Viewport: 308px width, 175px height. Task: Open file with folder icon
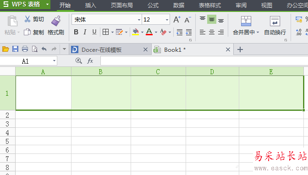(x=5, y=49)
